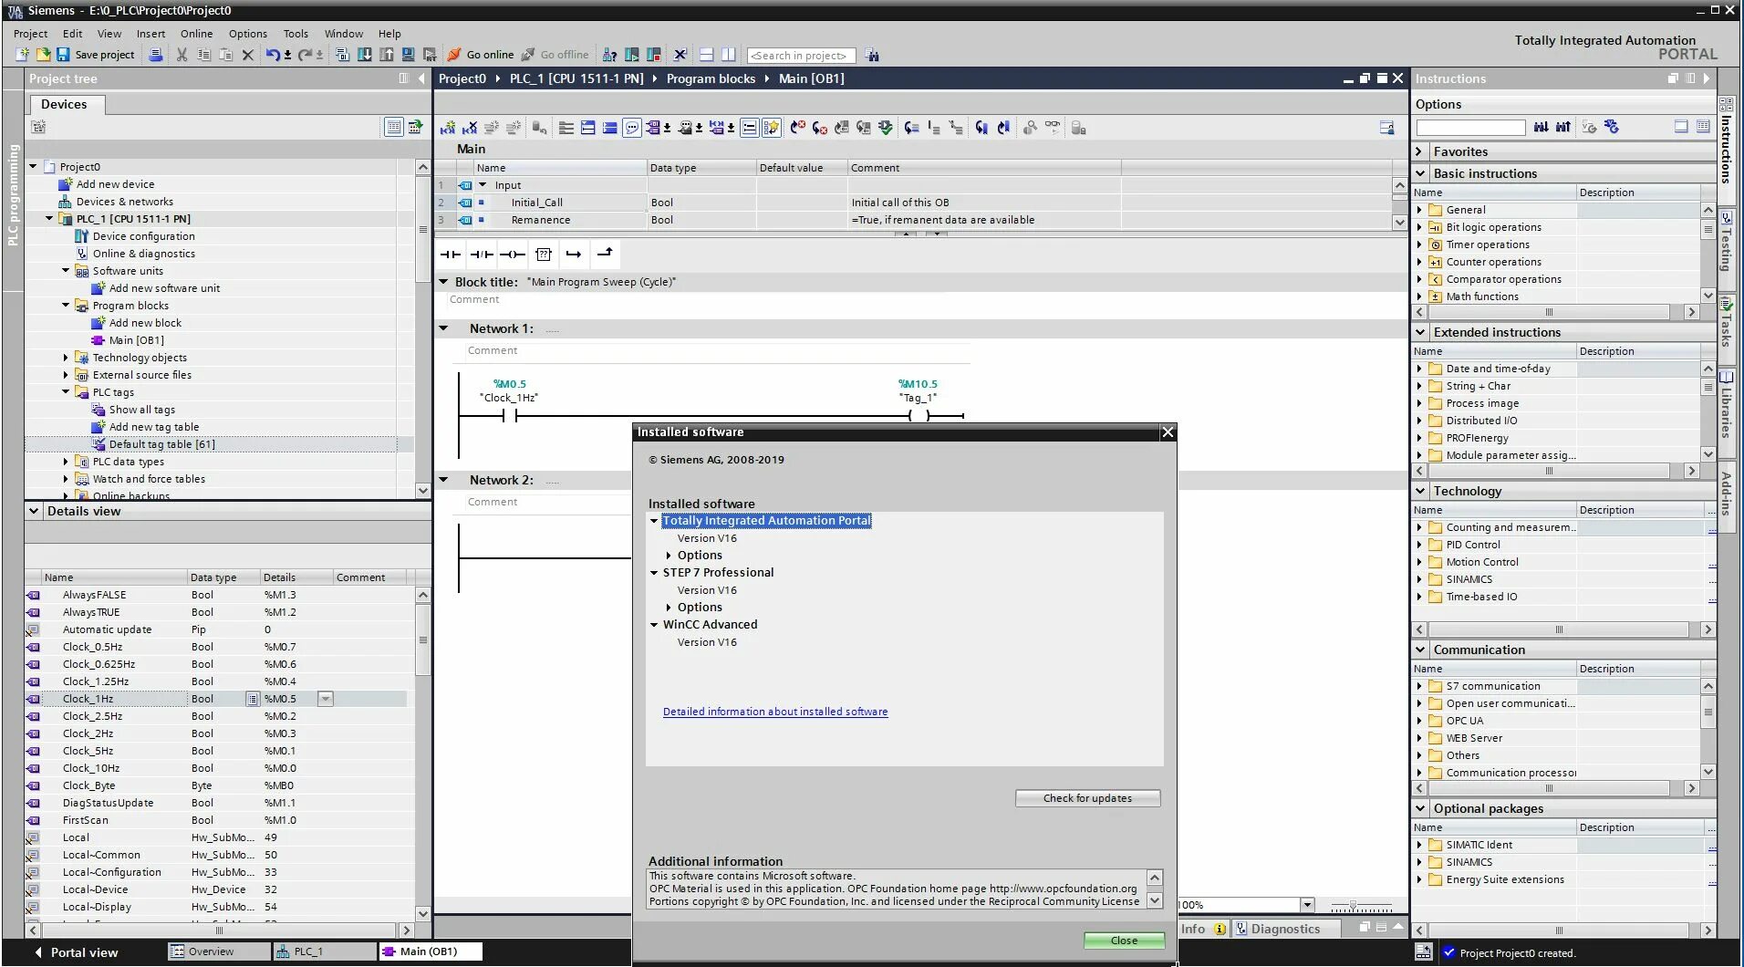Click the Insert network icon in the editor toolbar
Viewport: 1744px width, 967px height.
coord(447,128)
